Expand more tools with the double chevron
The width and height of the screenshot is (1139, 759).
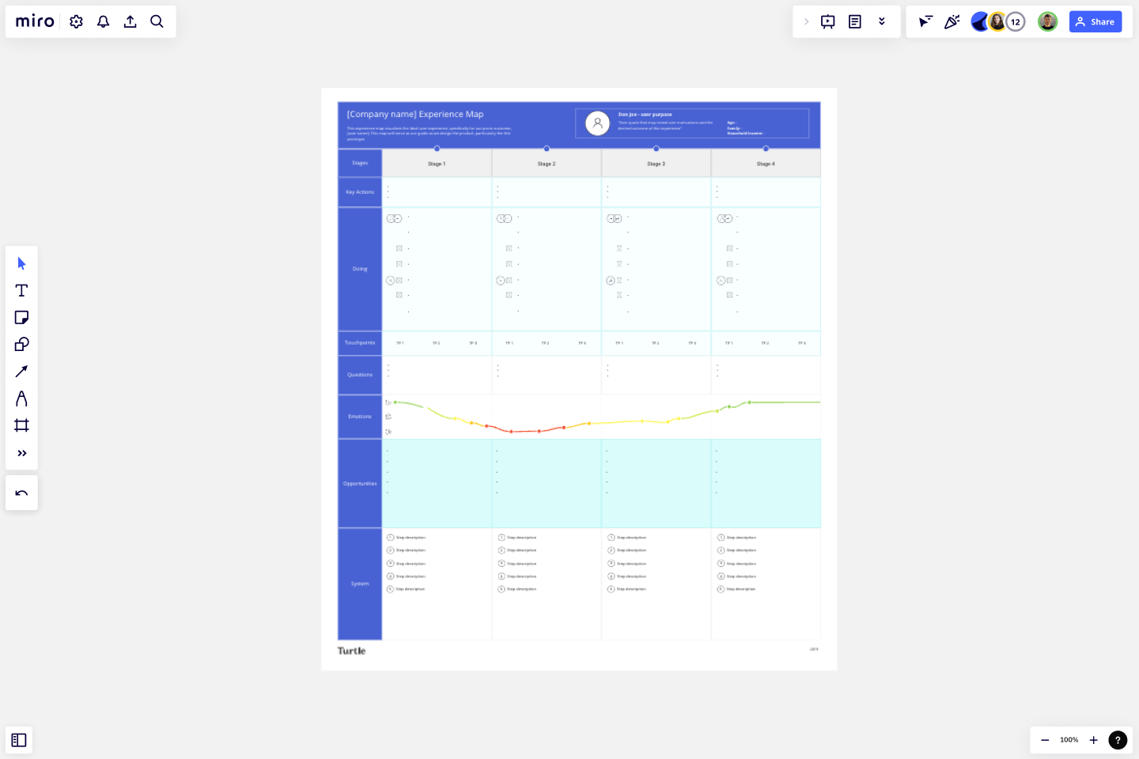pyautogui.click(x=21, y=453)
